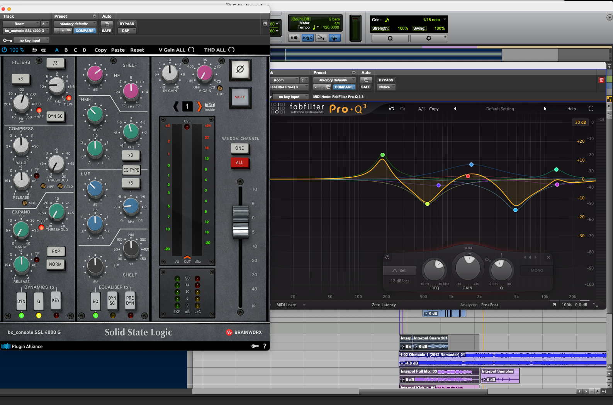Open the 1/16 note grid value dropdown

[434, 20]
